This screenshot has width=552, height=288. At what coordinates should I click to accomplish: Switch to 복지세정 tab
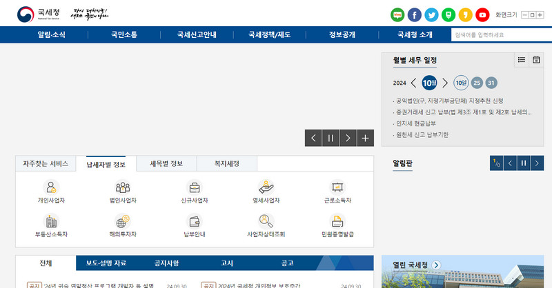tap(227, 164)
